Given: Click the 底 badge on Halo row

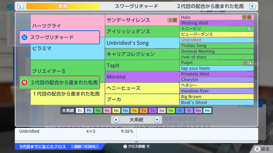Looking at the screenshot, I should (249, 17).
